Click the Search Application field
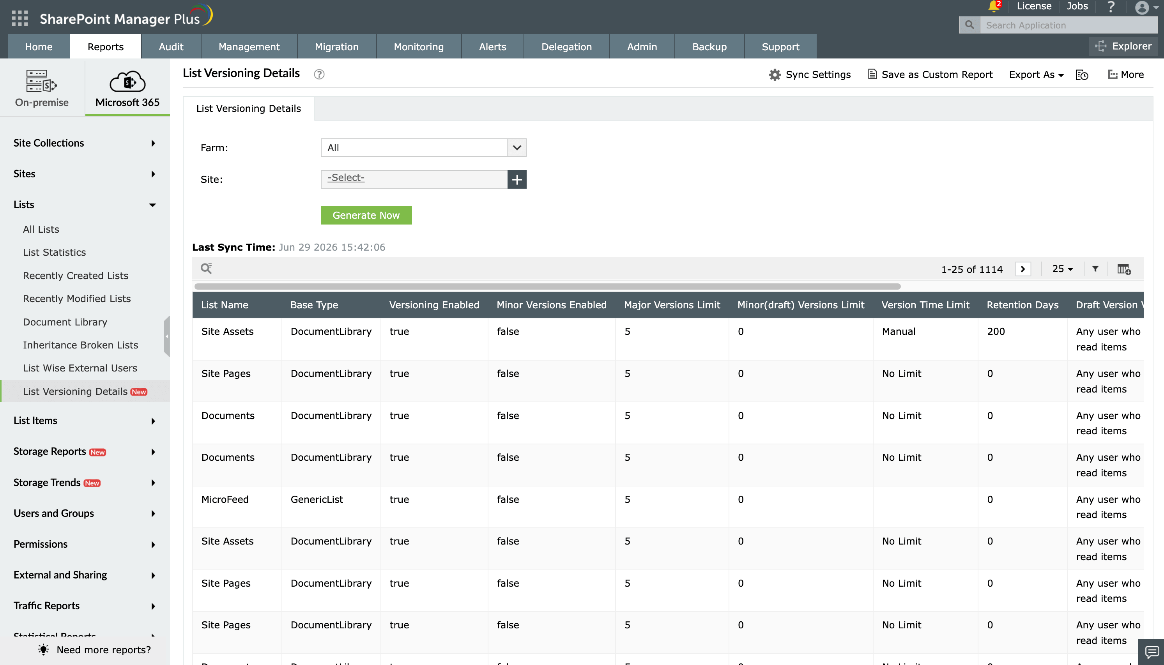Screen dimensions: 1164x665 click(x=1068, y=25)
